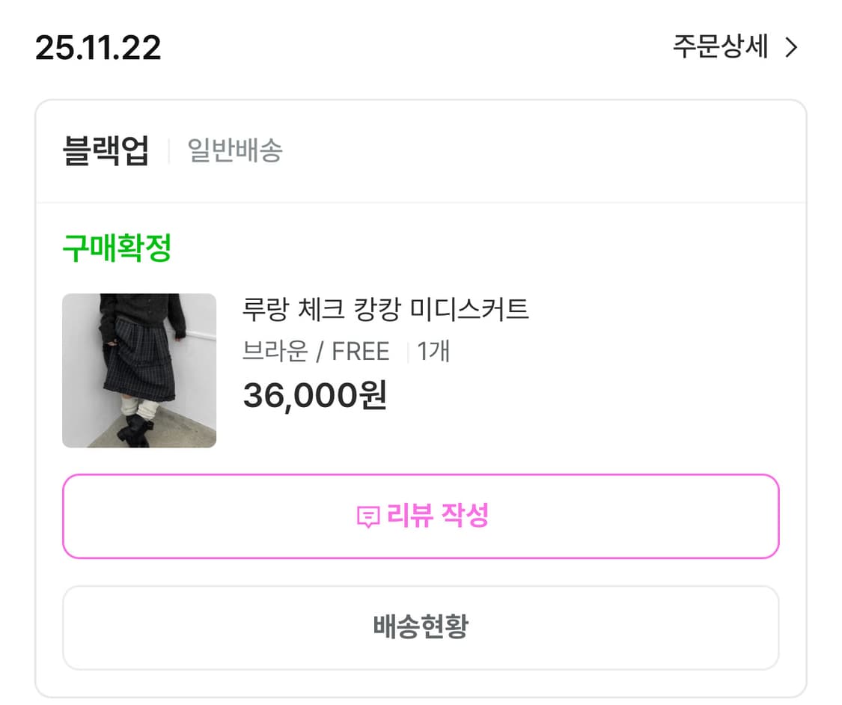
Task: Click the 1개 quantity label
Action: tap(433, 350)
